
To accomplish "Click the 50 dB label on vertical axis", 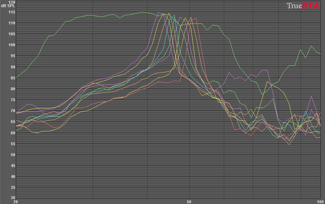I will 12,155.
